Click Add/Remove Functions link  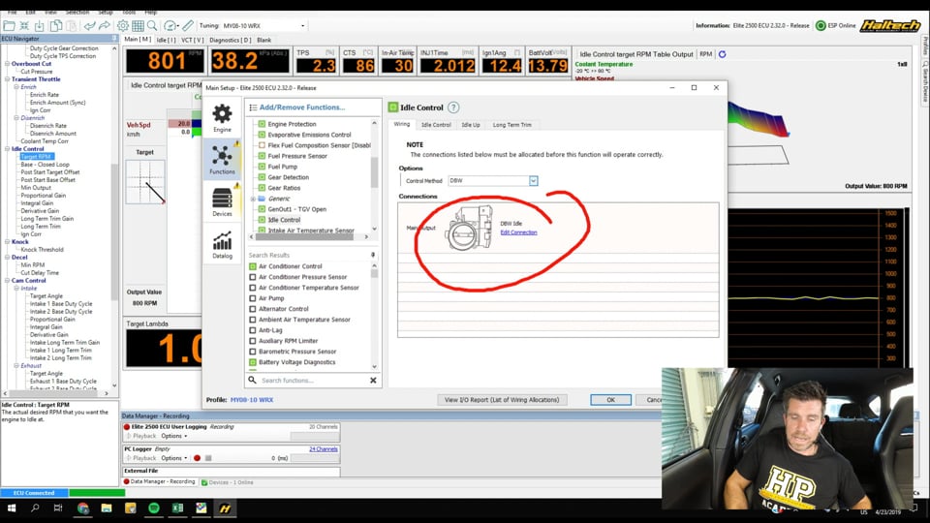pos(302,108)
